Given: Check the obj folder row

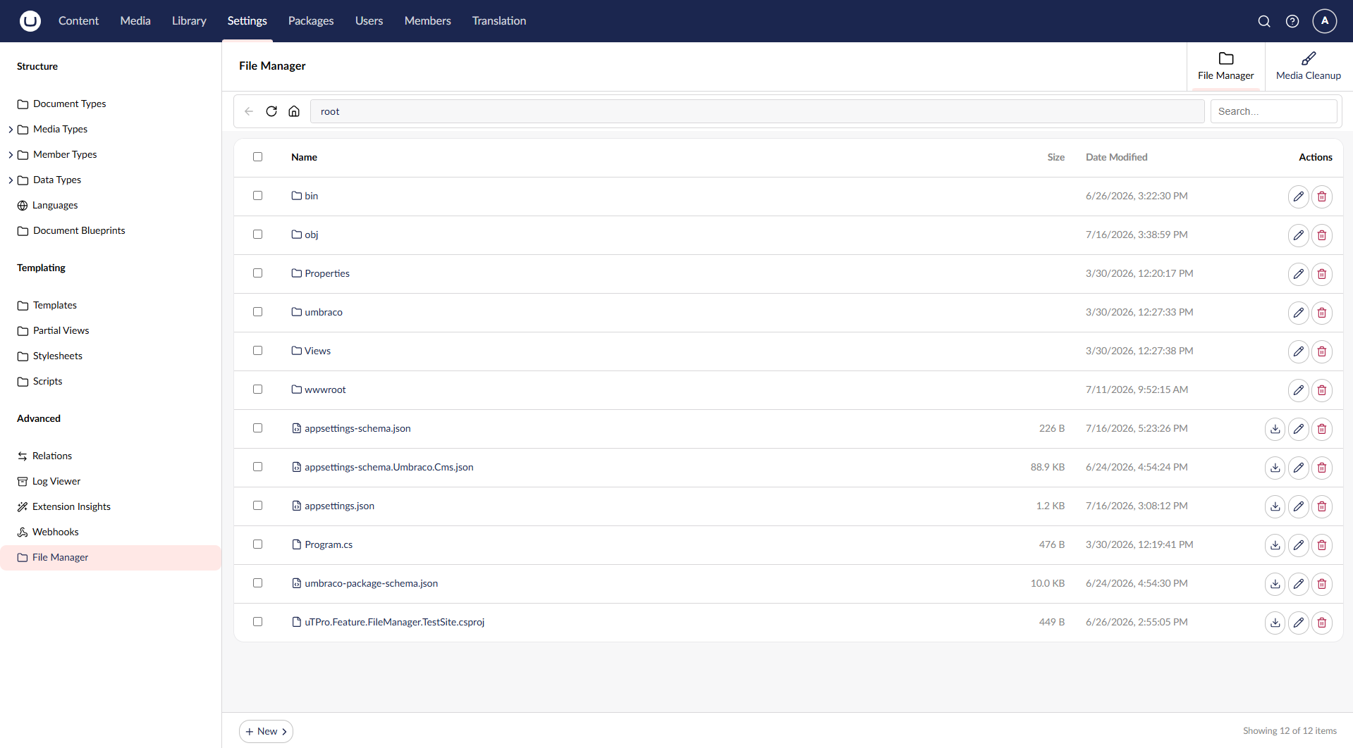Looking at the screenshot, I should pos(257,235).
